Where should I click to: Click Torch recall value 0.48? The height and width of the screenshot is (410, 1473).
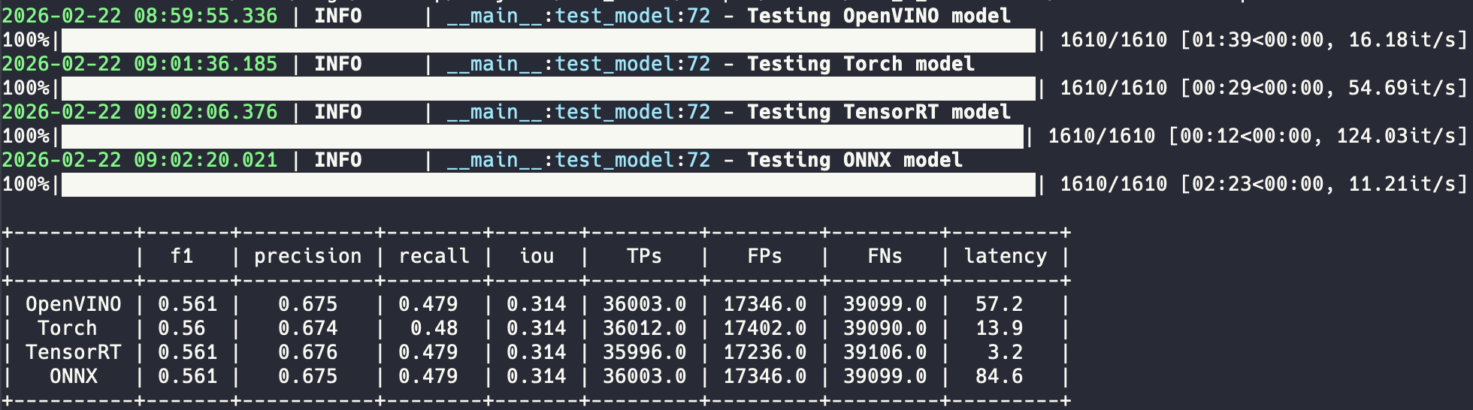[434, 328]
